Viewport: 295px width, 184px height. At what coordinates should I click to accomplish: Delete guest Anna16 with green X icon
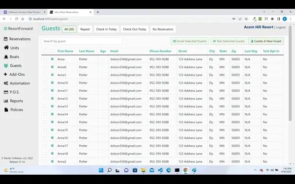[x=52, y=138]
